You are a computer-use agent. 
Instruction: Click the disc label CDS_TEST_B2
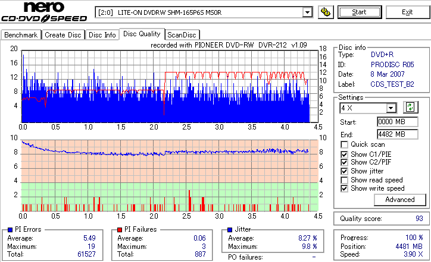[392, 84]
